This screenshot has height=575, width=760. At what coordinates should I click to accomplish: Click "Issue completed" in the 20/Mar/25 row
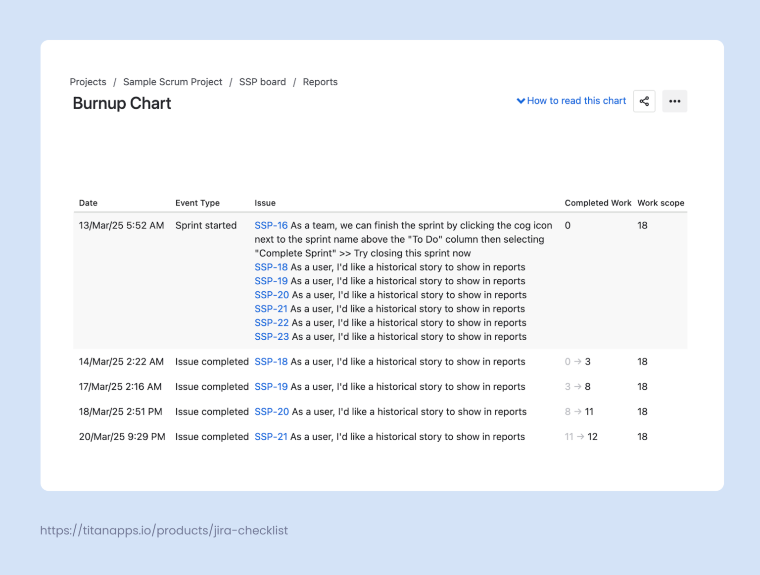tap(212, 436)
